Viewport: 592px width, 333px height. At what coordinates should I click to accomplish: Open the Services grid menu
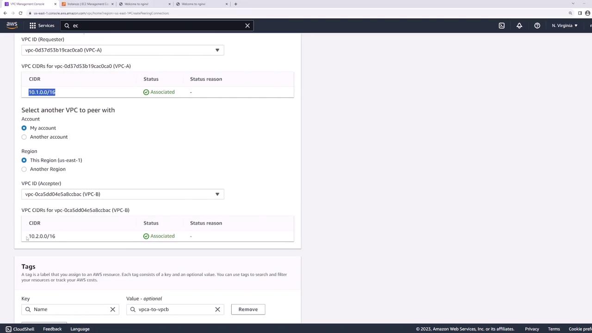pos(42,25)
